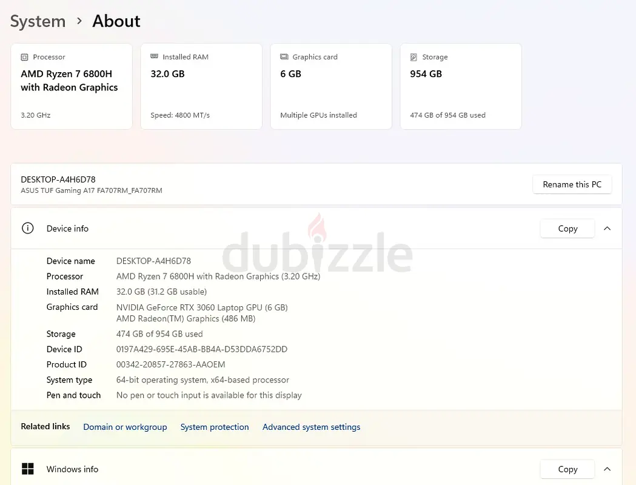Select the Pen and touch value text
Image resolution: width=636 pixels, height=485 pixels.
click(x=209, y=395)
